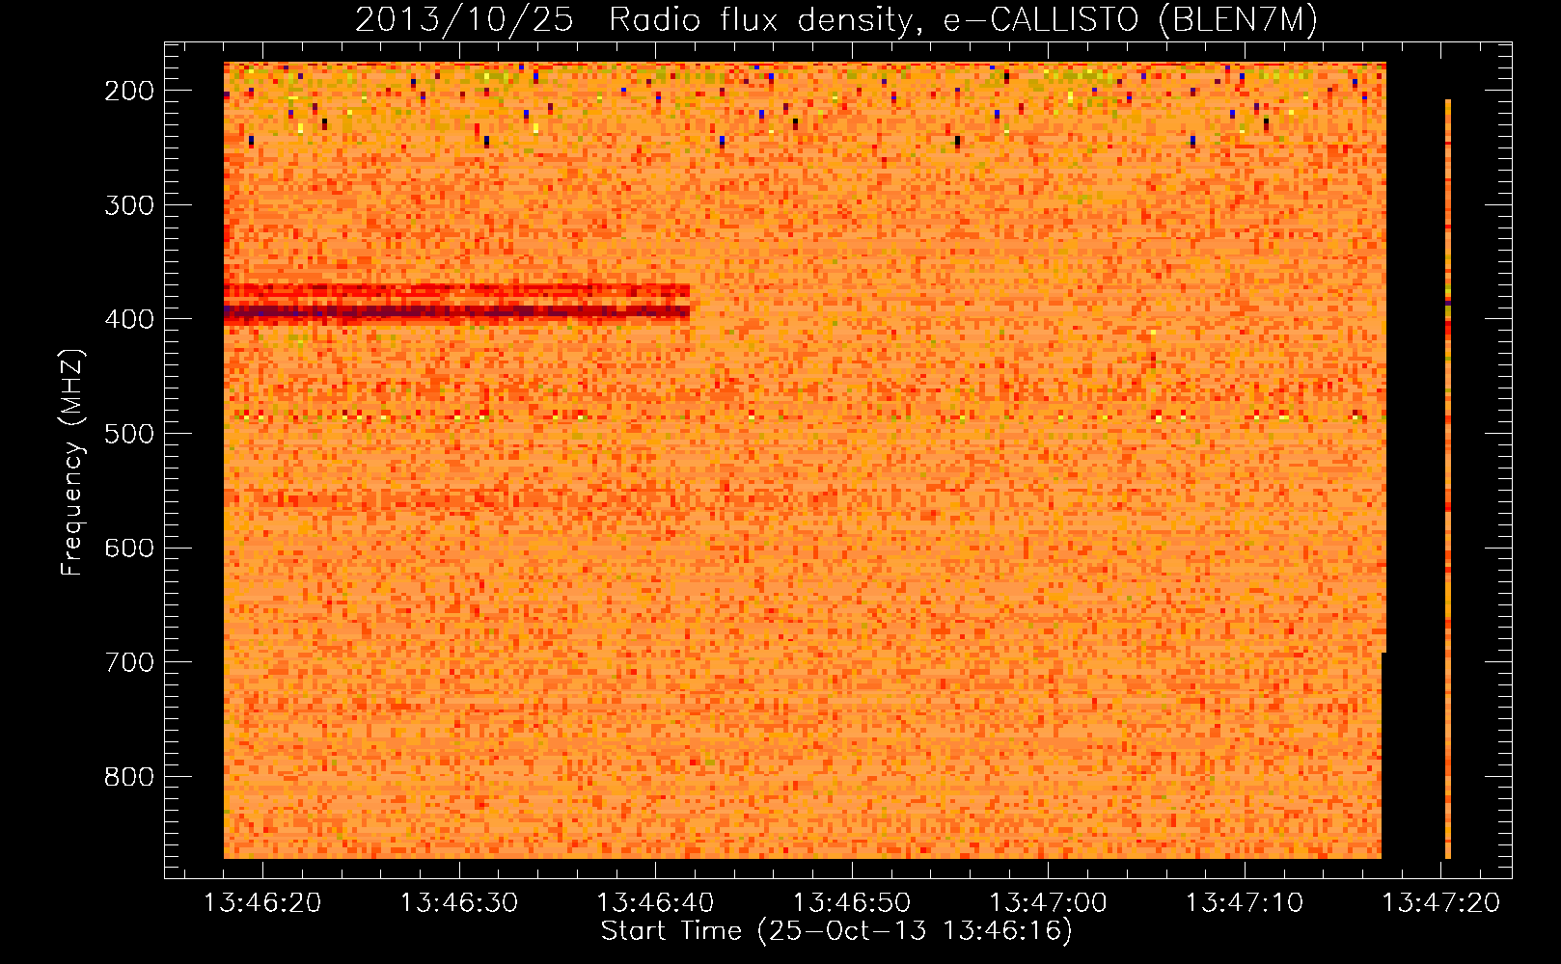Click the 13:46:30 time tick label

click(459, 903)
